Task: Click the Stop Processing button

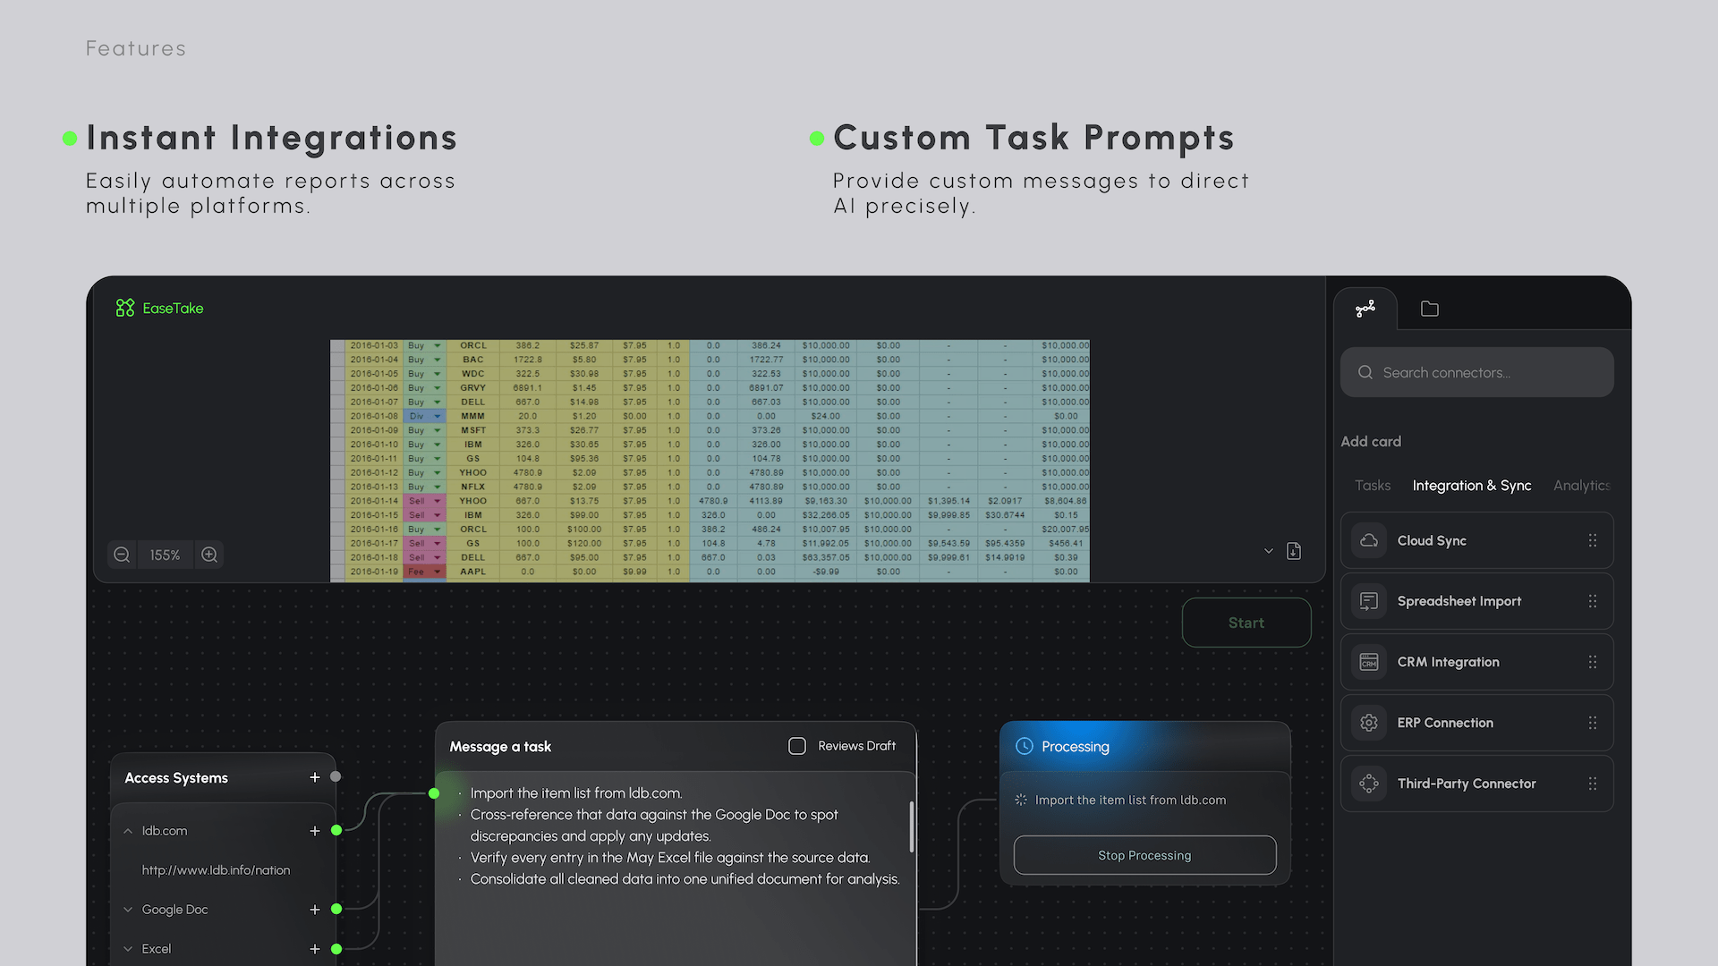Action: (x=1144, y=855)
